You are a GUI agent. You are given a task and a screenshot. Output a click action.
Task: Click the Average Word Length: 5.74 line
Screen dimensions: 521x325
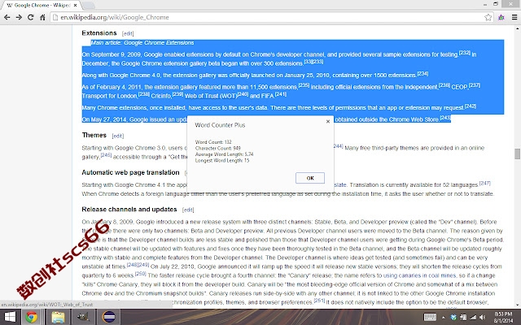pyautogui.click(x=225, y=154)
